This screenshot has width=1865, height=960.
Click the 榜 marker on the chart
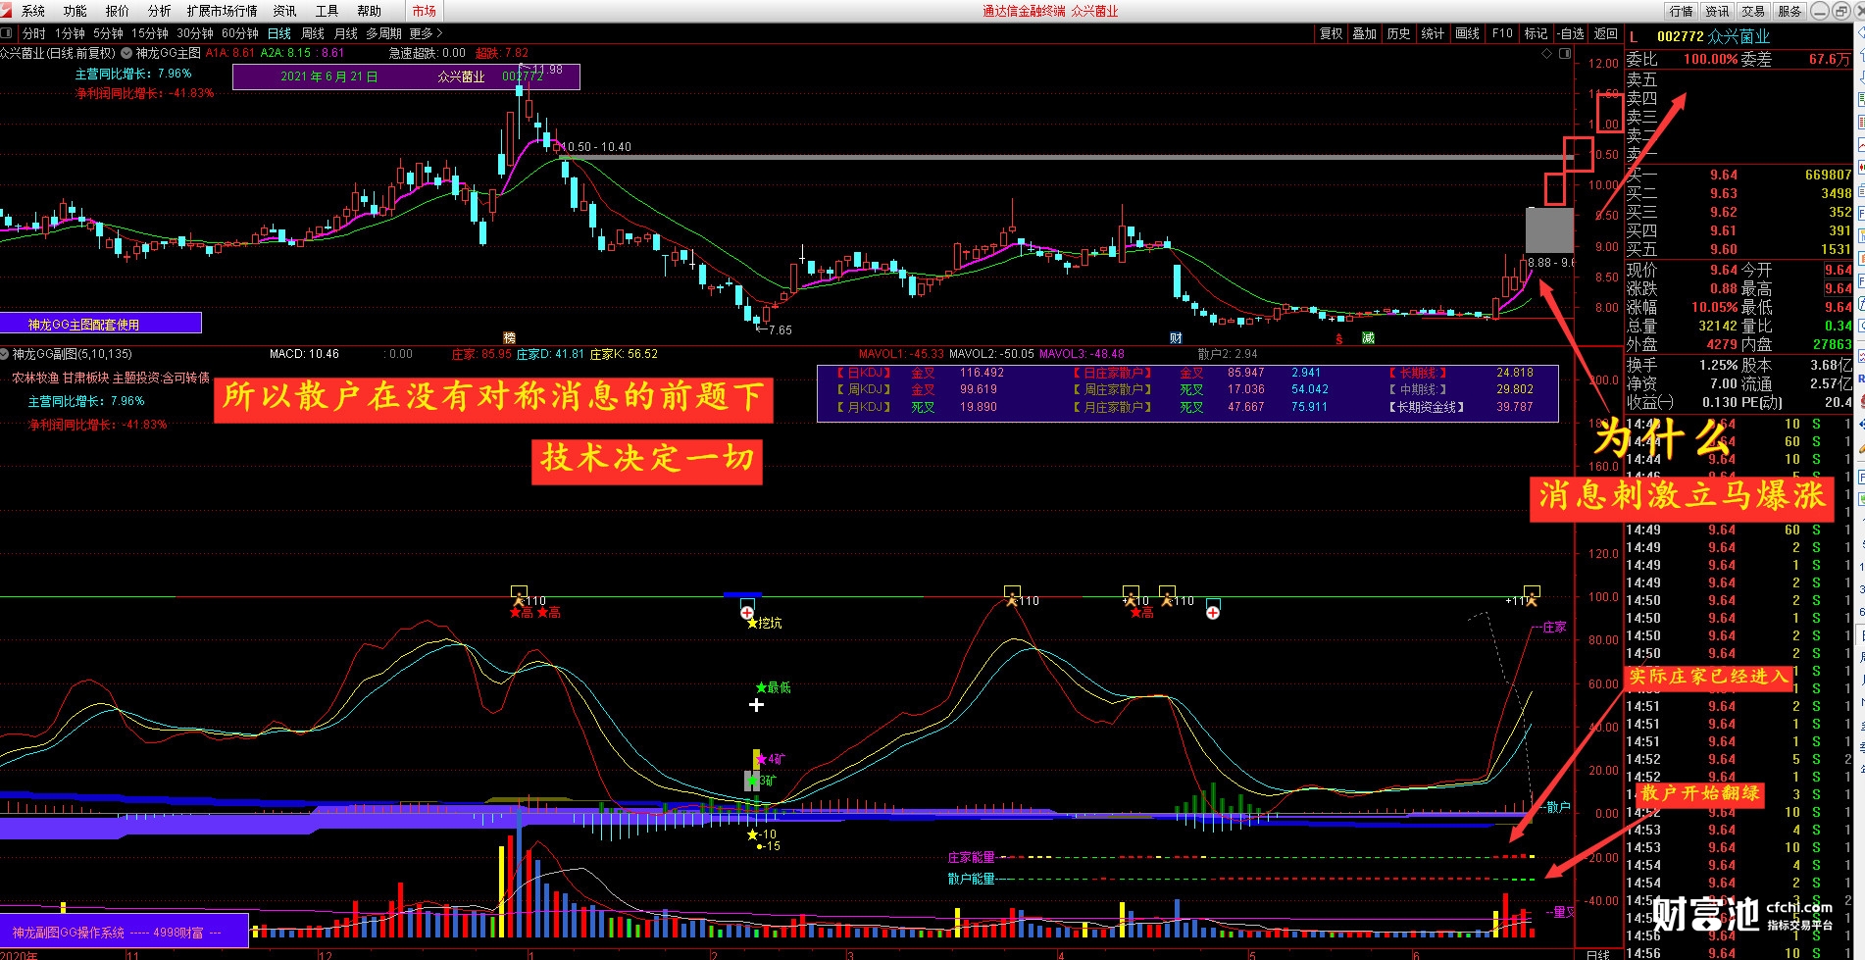[x=509, y=337]
